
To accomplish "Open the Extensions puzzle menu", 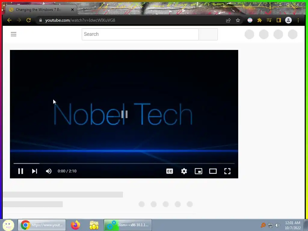I will 260,20.
